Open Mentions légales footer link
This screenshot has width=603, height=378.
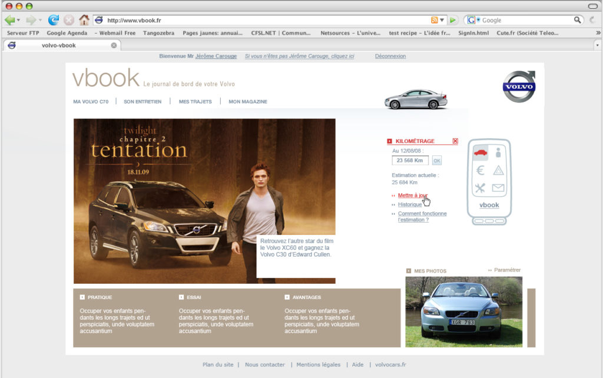[x=319, y=364]
